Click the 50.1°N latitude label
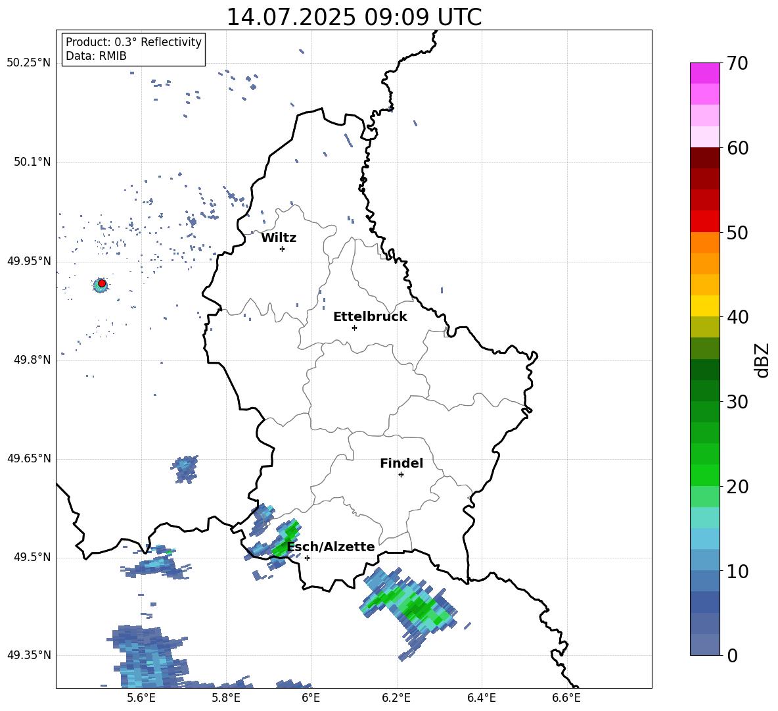Viewport: 778px width, 711px height. coord(32,162)
